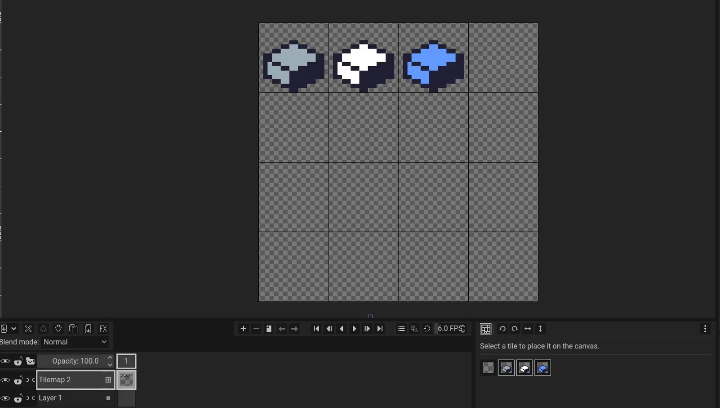Click the Opacity slider

click(76, 361)
